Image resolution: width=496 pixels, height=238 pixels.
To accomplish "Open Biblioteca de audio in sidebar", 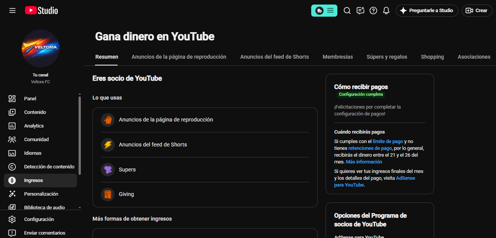I will pos(40,207).
